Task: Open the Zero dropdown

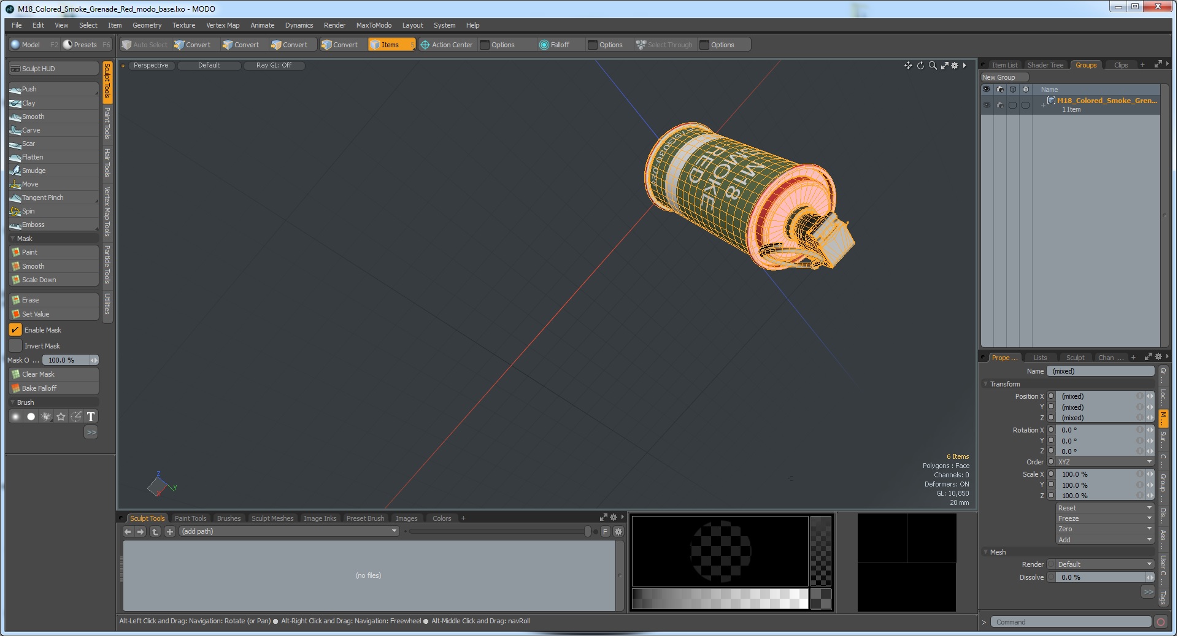Action: tap(1105, 529)
